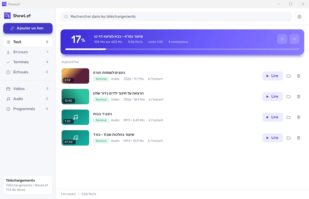Click the 4 connexions label
Image resolution: width=309 pixels, height=199 pixels.
[x=178, y=42]
